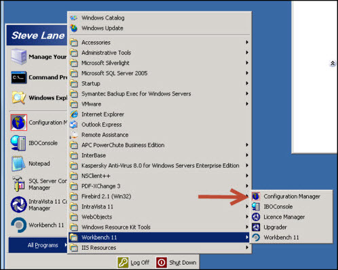The width and height of the screenshot is (338, 270).
Task: Open the IntraVista 11 program group
Action: [x=159, y=207]
